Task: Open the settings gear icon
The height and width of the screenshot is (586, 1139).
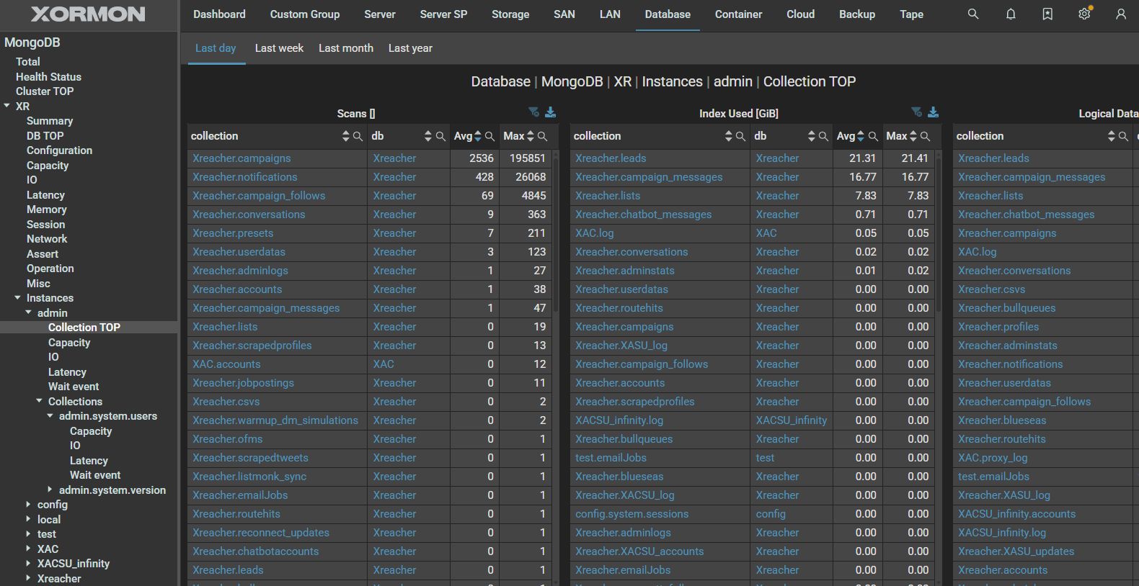Action: pos(1084,14)
